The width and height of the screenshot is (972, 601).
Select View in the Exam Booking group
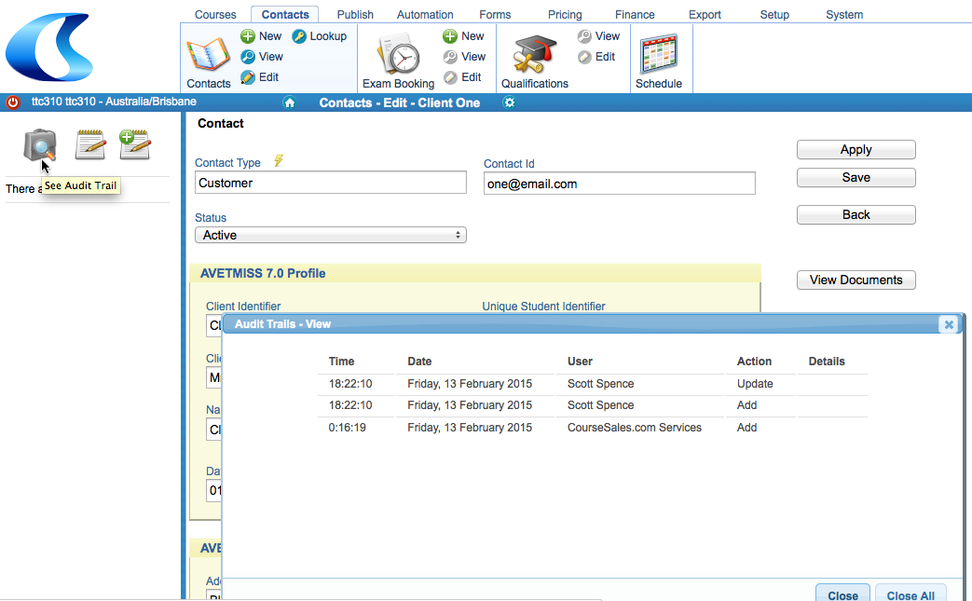[x=464, y=57]
